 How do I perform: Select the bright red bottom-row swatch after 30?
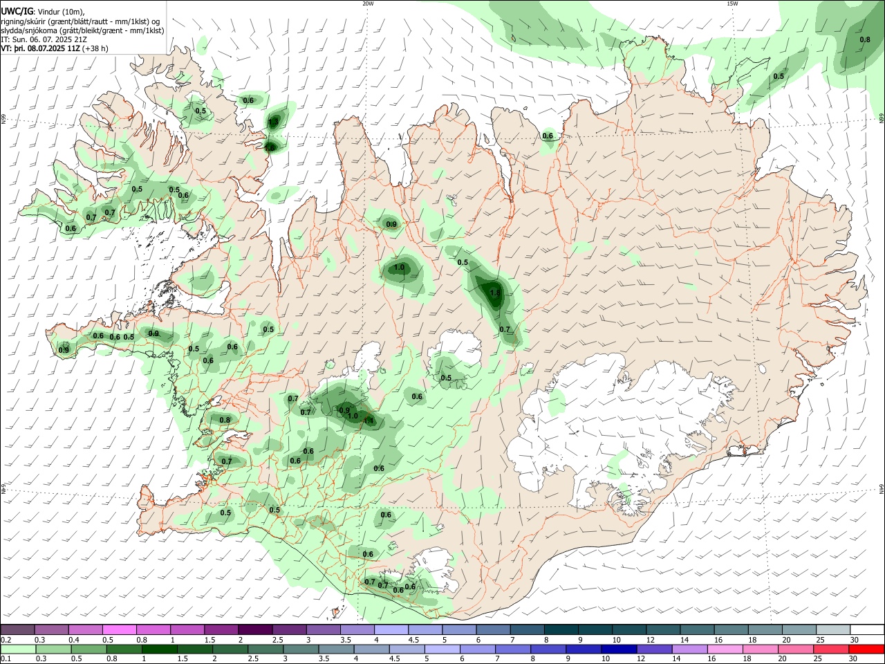pos(867,649)
